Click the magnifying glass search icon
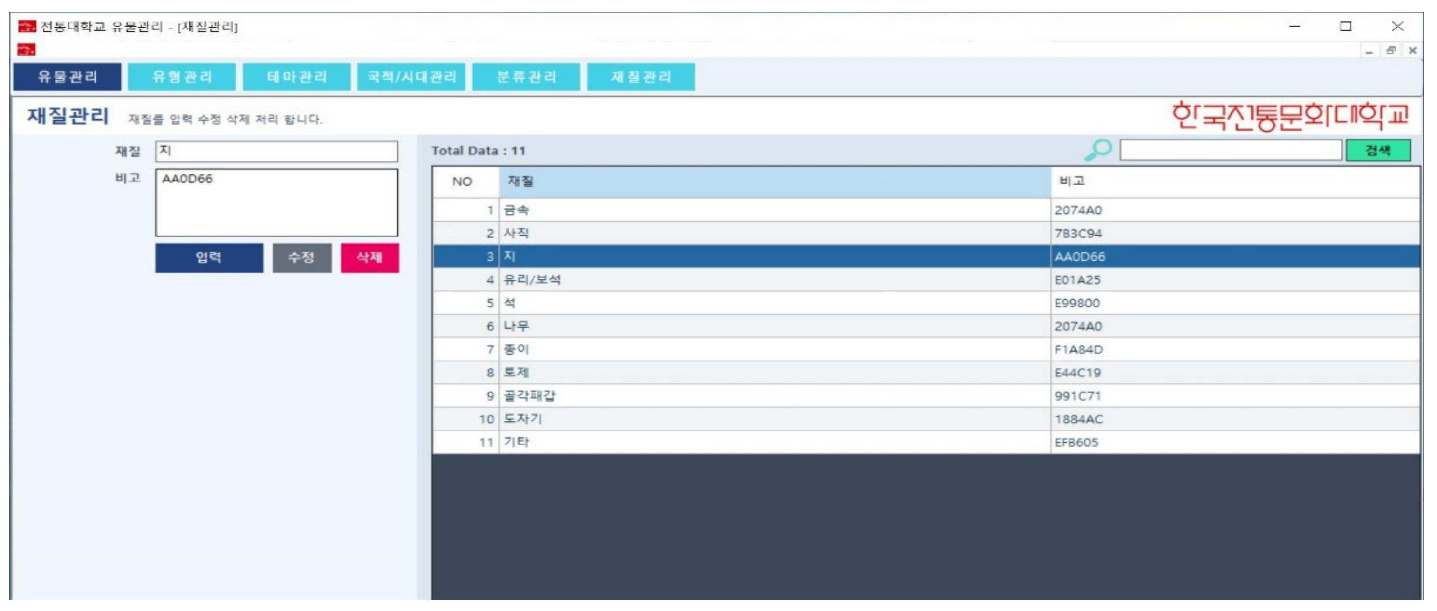The height and width of the screenshot is (611, 1437). (x=1098, y=150)
